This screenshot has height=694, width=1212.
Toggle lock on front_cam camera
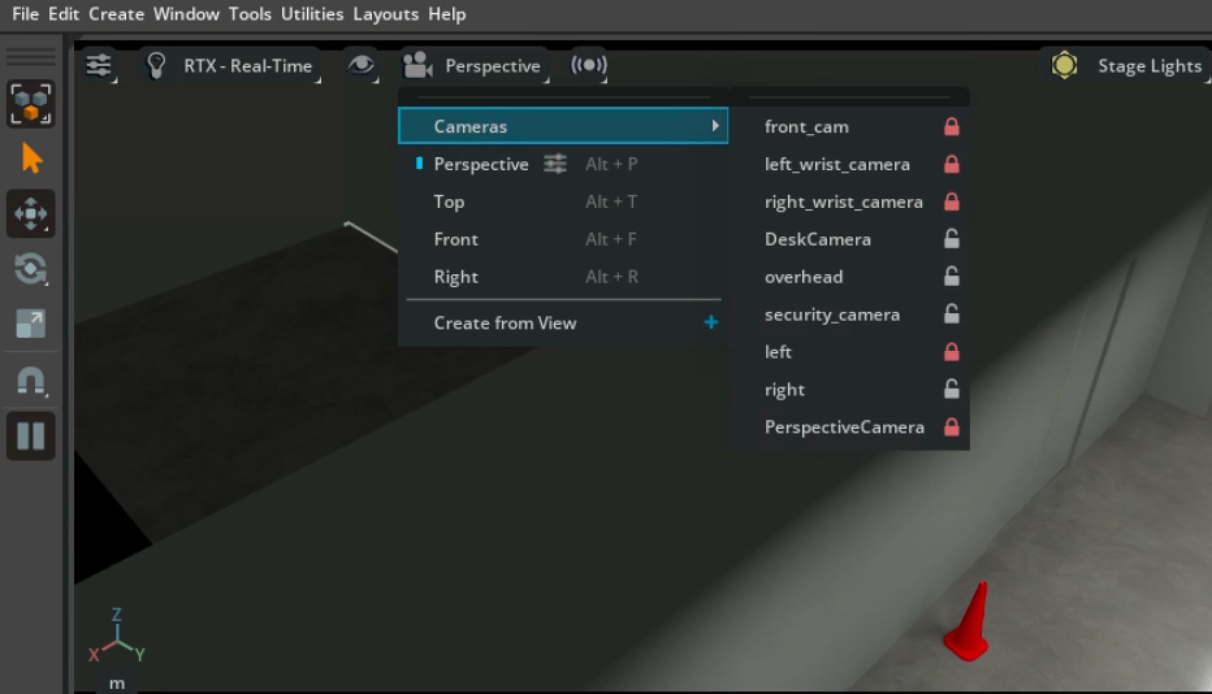(x=951, y=126)
